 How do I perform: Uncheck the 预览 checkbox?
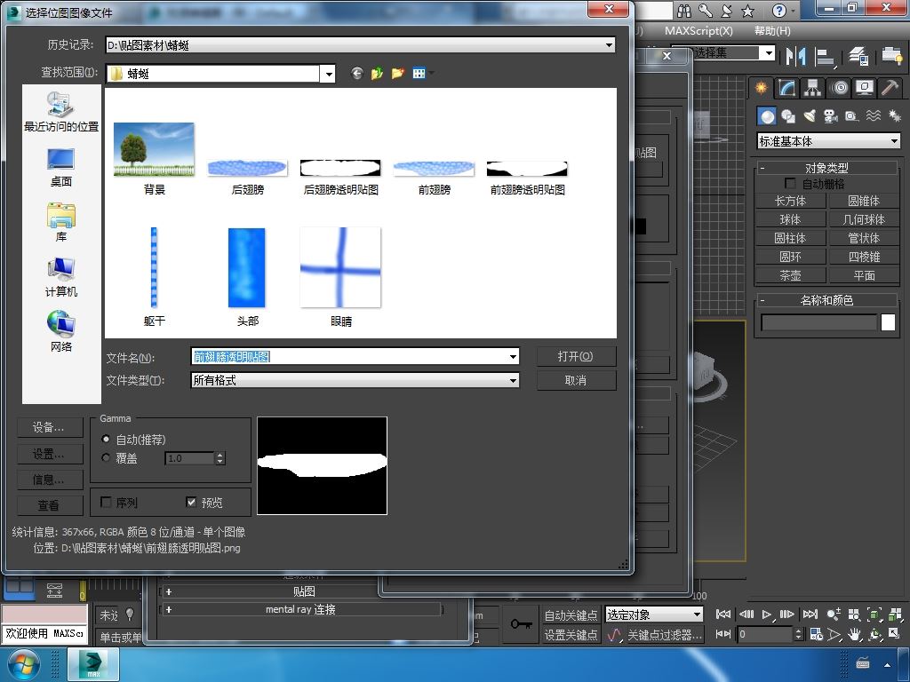(x=191, y=502)
